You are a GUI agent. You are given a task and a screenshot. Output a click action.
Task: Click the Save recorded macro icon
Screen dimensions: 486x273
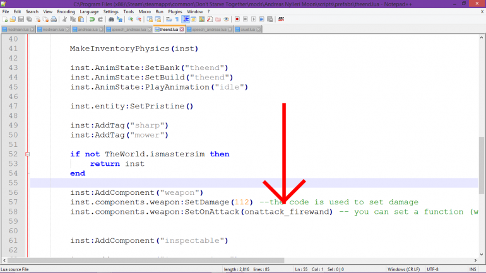tap(270, 20)
